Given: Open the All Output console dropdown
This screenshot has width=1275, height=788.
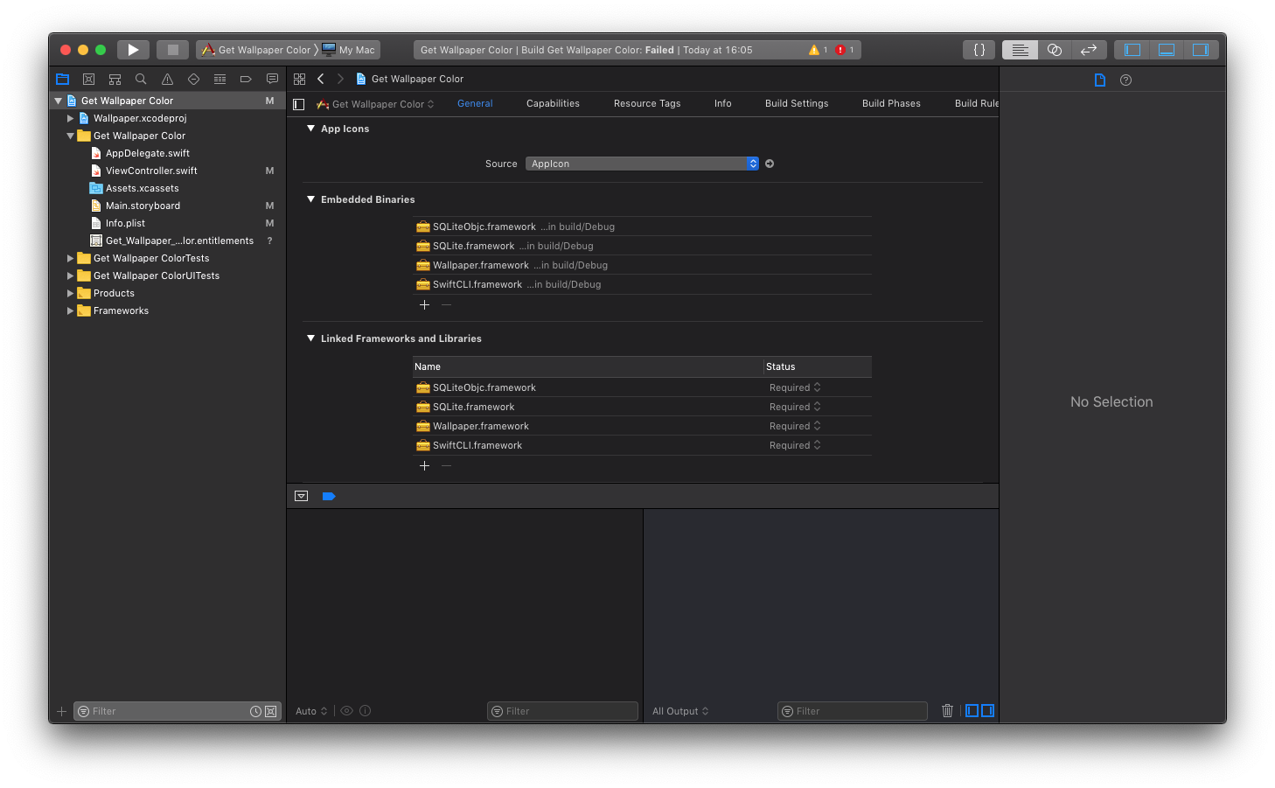Looking at the screenshot, I should point(680,711).
